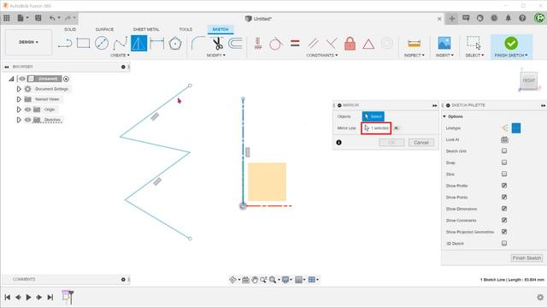Switch to the Sheet Metal tab
The image size is (547, 308).
(146, 29)
